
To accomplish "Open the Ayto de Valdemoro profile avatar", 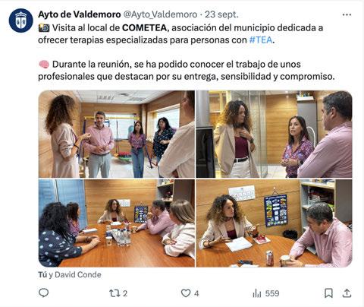I will click(21, 21).
